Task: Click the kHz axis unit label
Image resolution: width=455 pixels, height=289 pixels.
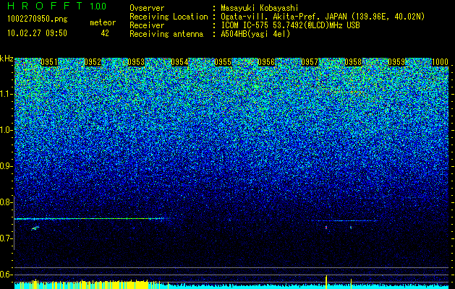Action: click(7, 59)
